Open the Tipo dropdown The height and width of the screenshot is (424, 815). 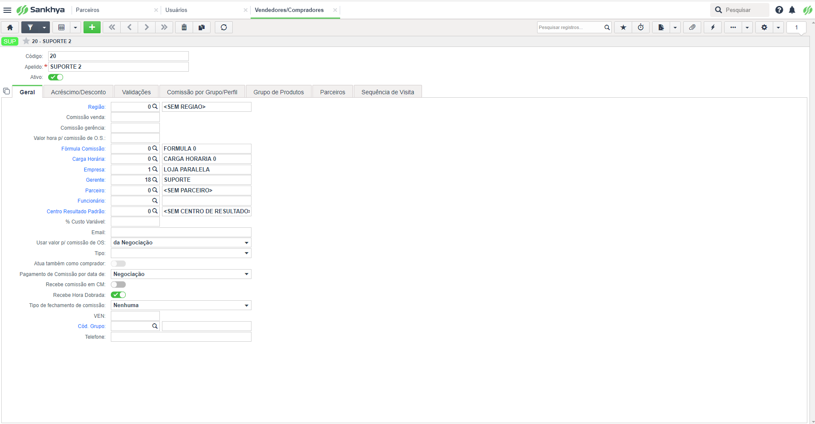click(x=181, y=253)
